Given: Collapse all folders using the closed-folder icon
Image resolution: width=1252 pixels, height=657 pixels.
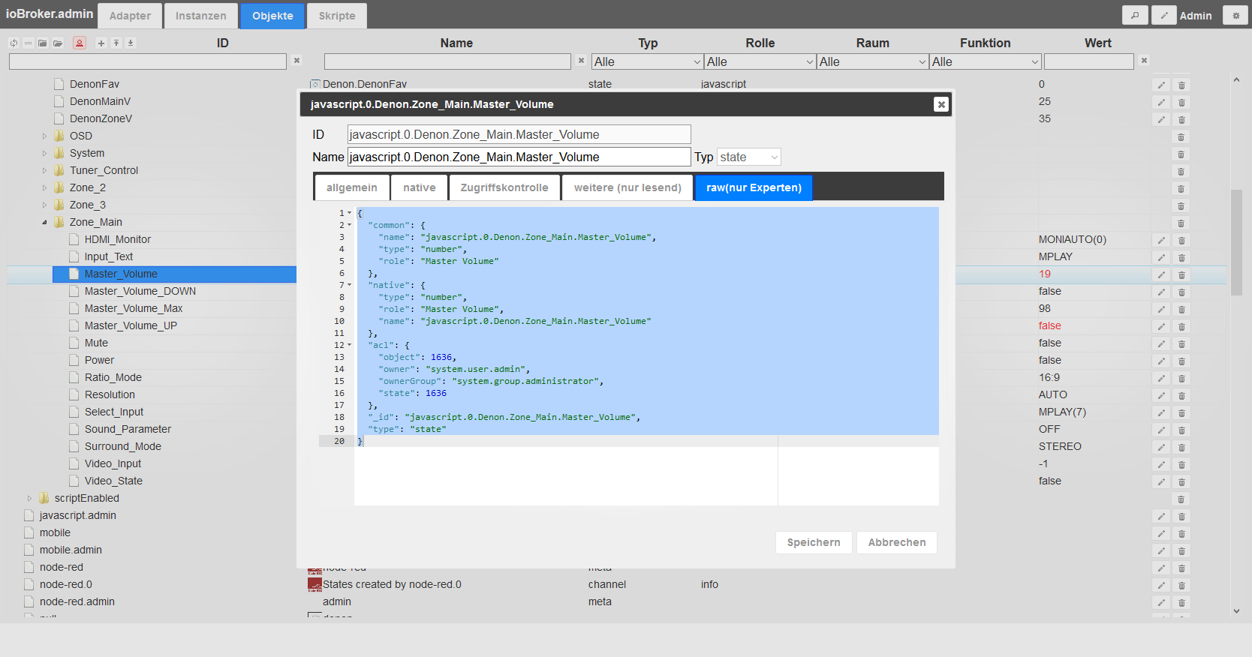Looking at the screenshot, I should [43, 43].
